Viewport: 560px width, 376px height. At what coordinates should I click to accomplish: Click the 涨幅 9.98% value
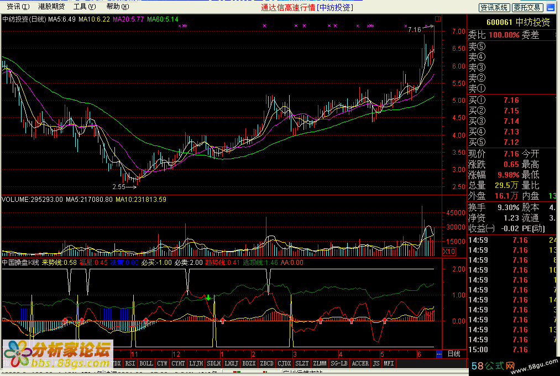coord(508,175)
